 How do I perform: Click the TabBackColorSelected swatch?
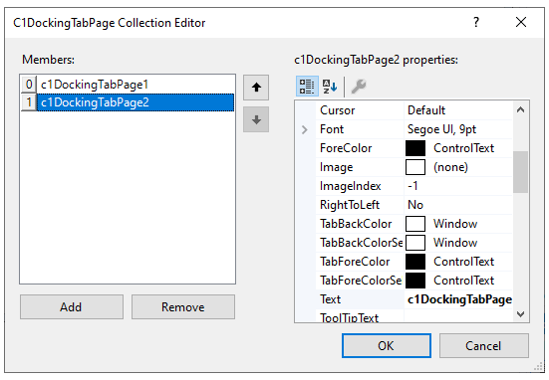click(x=415, y=243)
